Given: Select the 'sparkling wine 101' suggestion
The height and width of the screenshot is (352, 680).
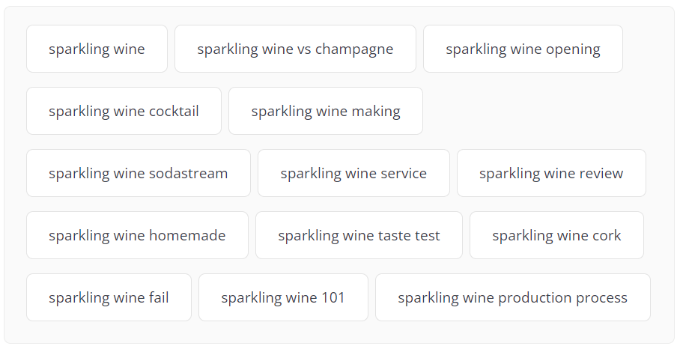Looking at the screenshot, I should point(283,297).
